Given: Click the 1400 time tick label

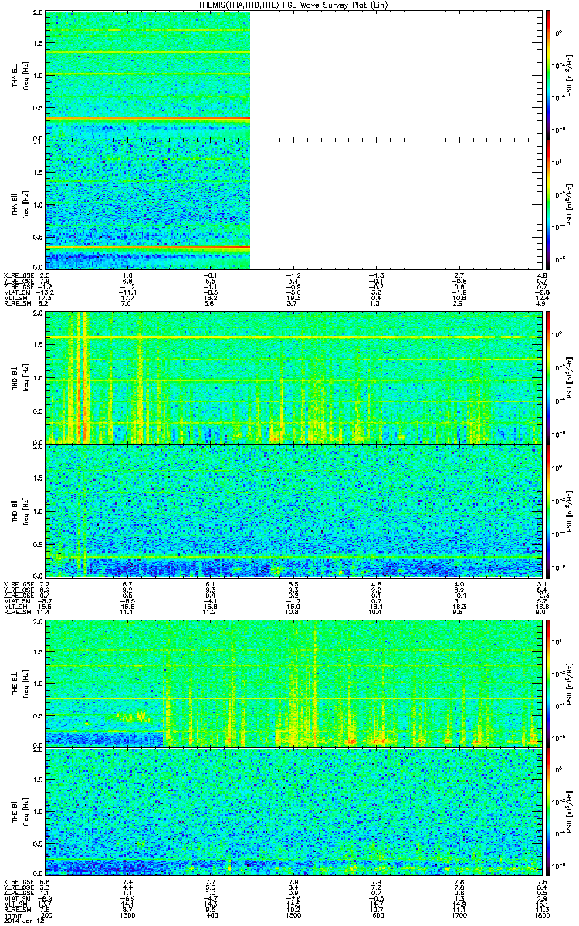Looking at the screenshot, I should click(x=210, y=915).
